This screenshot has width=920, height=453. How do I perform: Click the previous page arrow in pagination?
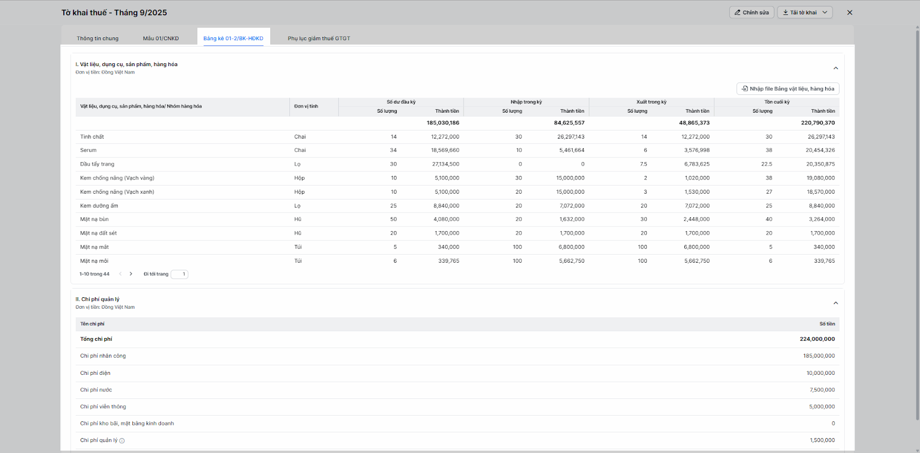(x=120, y=274)
